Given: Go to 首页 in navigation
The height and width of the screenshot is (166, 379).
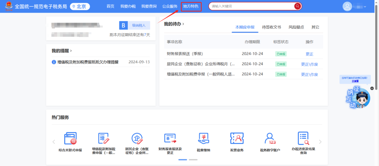Looking at the screenshot, I should pos(111,7).
